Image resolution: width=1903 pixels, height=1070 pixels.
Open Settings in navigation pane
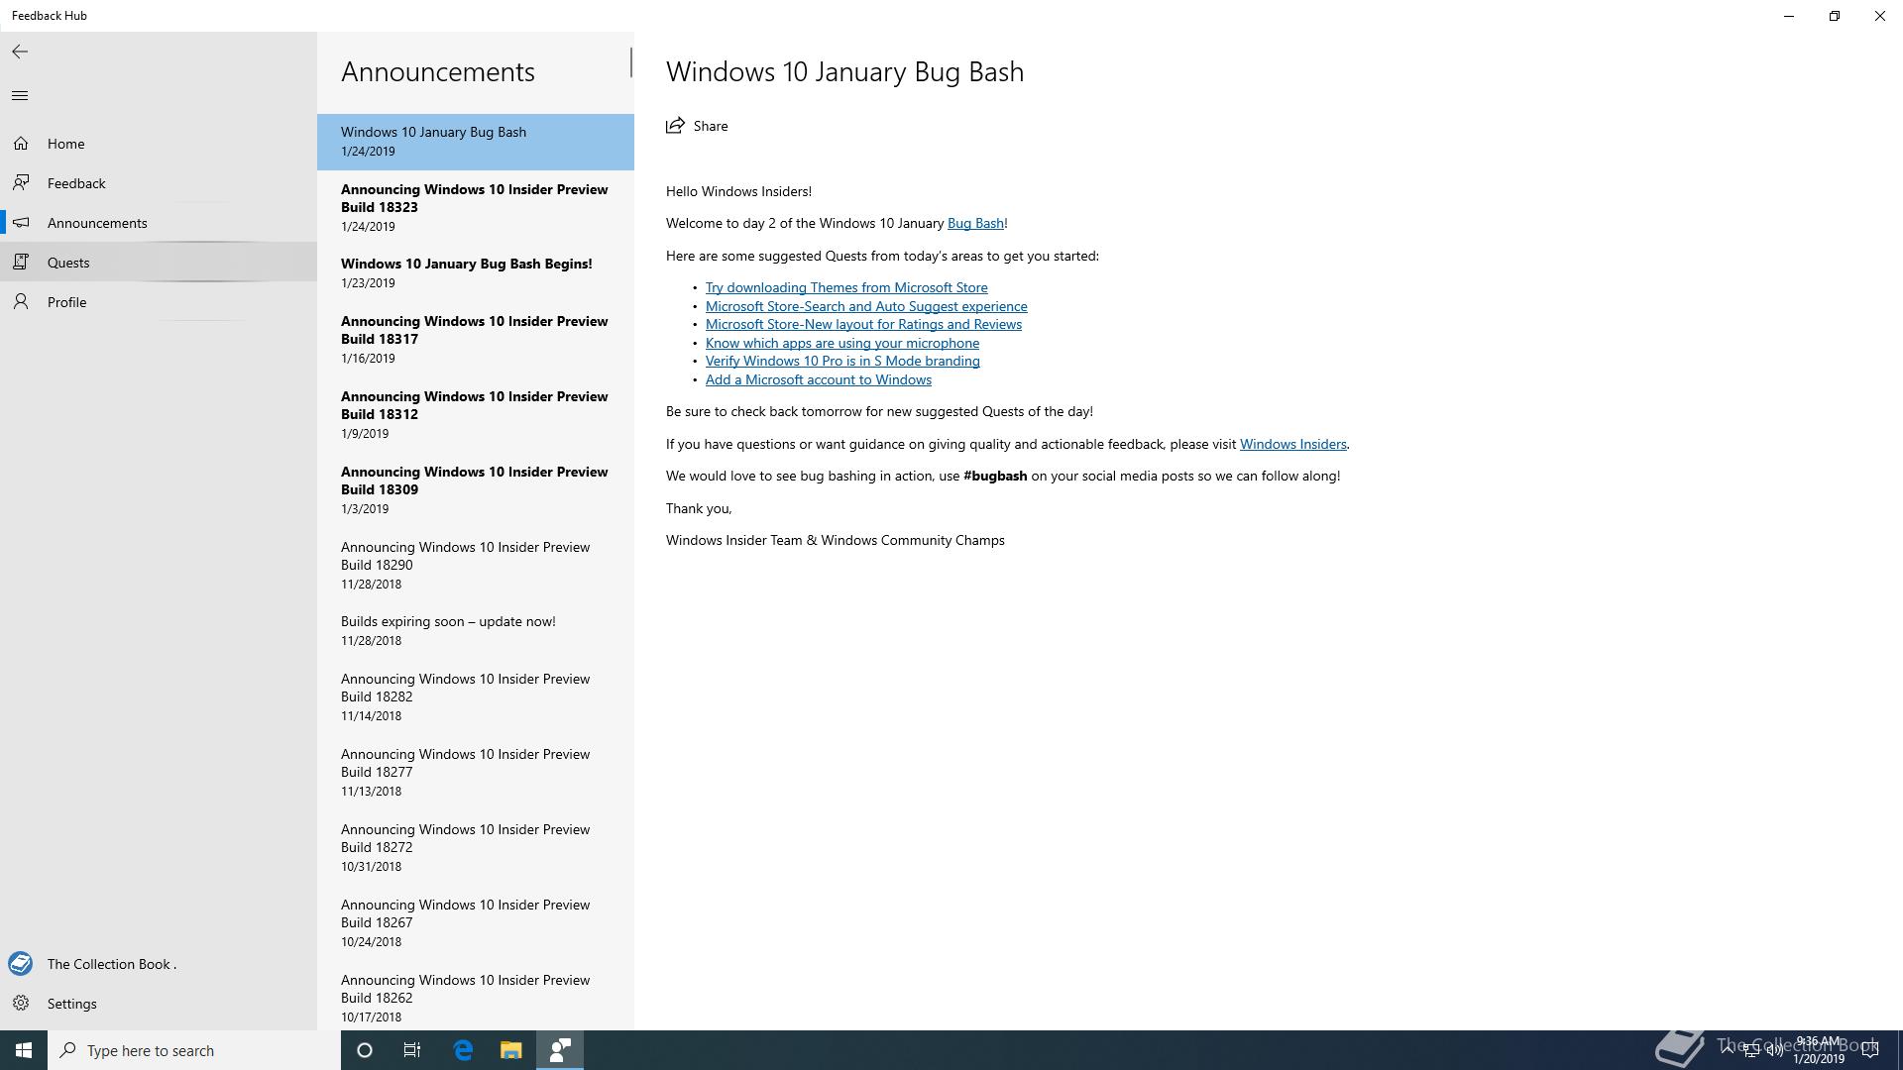click(x=159, y=1004)
